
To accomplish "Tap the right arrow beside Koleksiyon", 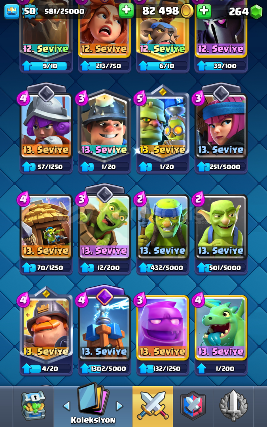I will (x=119, y=406).
